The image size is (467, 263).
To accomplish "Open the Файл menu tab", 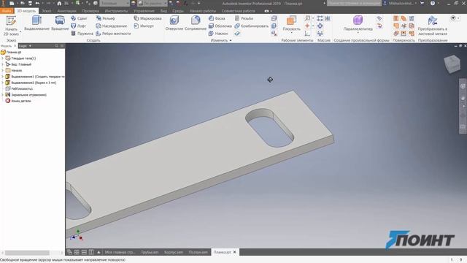I will [x=7, y=11].
